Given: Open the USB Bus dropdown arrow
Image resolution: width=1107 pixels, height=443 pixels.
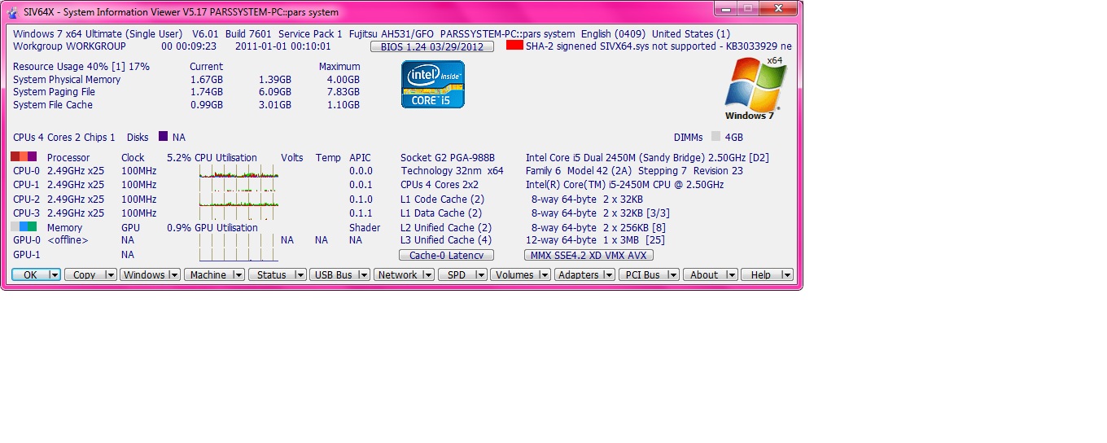Looking at the screenshot, I should [x=365, y=275].
